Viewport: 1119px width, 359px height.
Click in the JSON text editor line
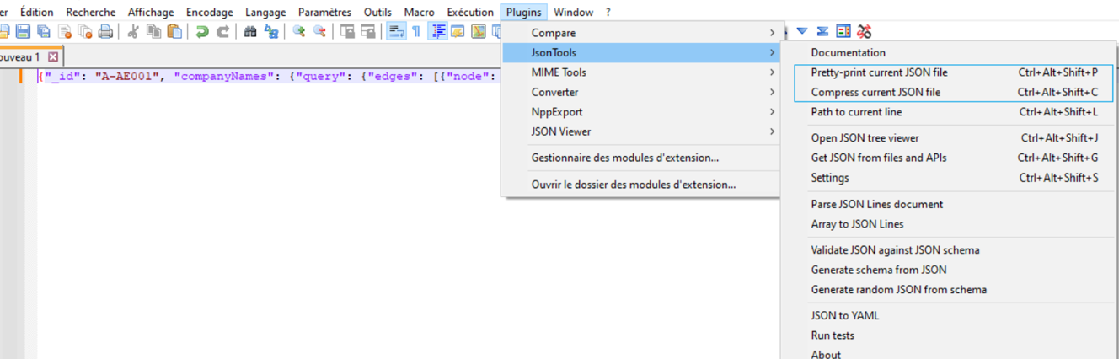(253, 77)
